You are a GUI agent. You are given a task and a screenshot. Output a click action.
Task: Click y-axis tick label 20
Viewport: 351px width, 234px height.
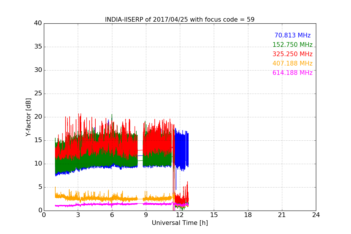point(38,117)
